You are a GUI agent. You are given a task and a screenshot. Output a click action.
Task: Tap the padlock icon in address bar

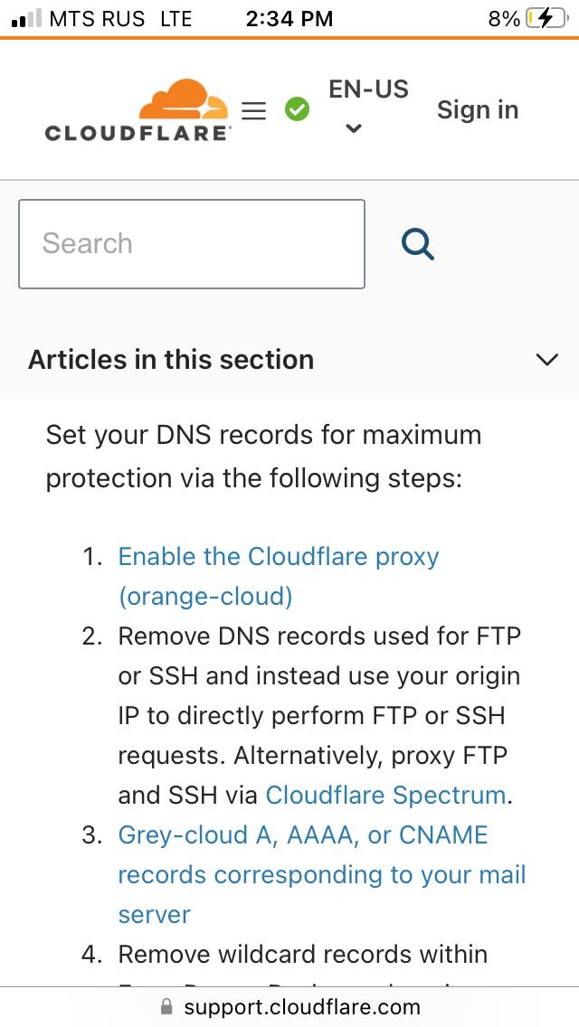(166, 1007)
